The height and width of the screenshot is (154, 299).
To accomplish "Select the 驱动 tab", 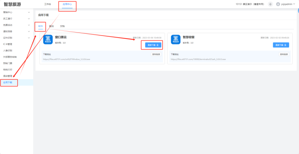I will (x=51, y=26).
